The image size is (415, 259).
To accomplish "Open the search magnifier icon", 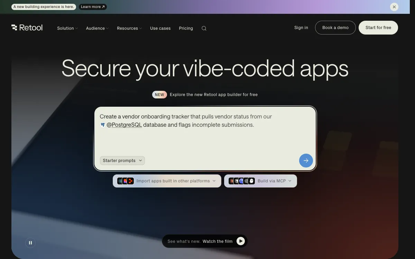I will point(204,28).
